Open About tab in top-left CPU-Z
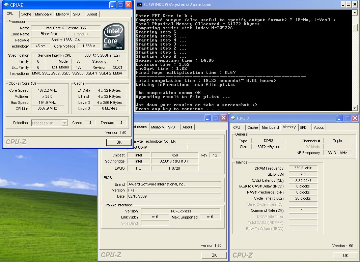 click(x=92, y=14)
